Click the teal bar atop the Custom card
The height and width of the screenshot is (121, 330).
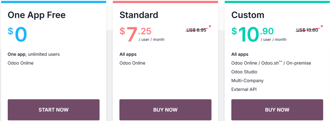tap(277, 2)
